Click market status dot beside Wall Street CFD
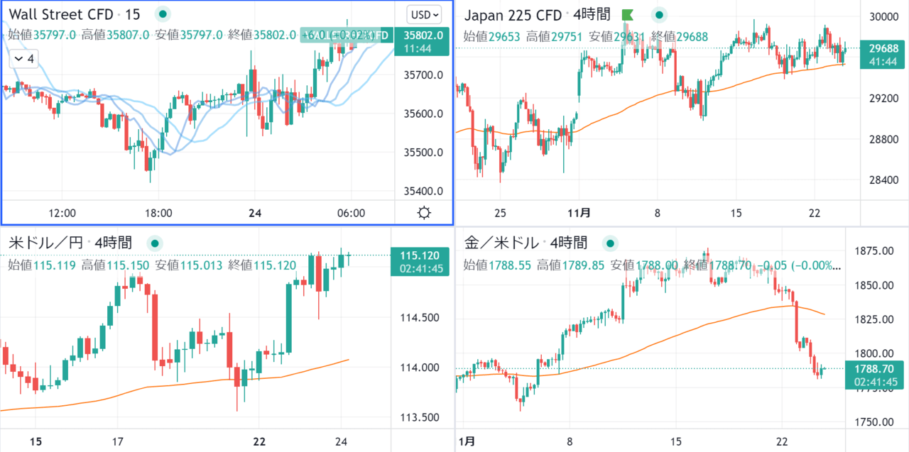 click(x=163, y=14)
